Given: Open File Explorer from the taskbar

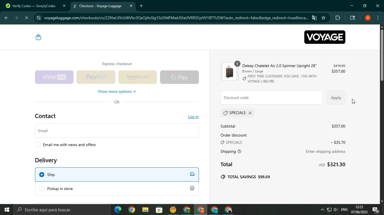Looking at the screenshot, I should (x=145, y=210).
